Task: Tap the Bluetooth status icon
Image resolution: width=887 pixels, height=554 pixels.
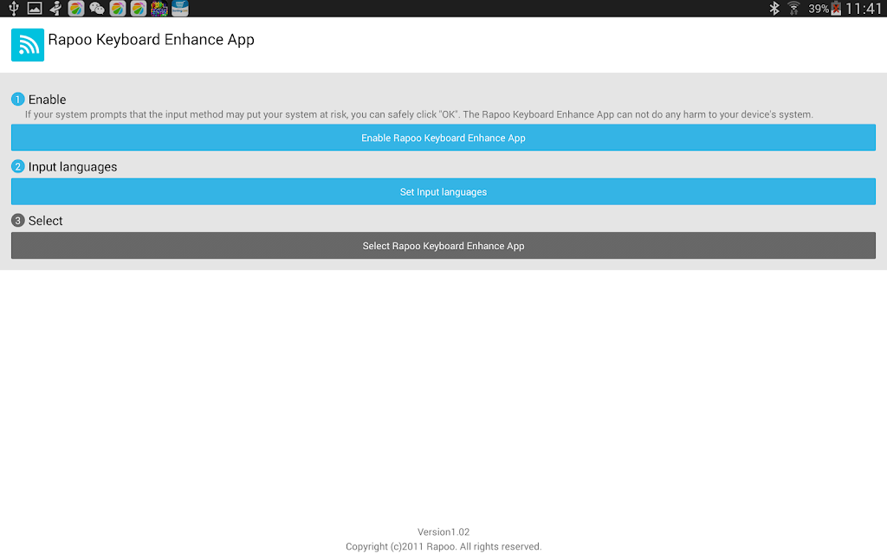Action: [x=774, y=8]
